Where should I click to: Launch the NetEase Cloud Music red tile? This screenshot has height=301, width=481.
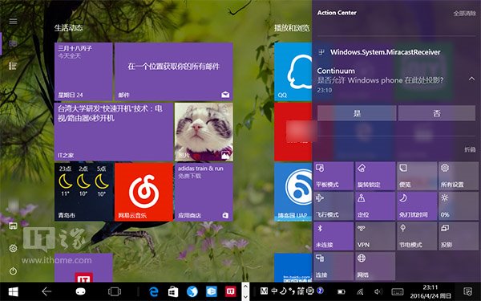pyautogui.click(x=143, y=192)
